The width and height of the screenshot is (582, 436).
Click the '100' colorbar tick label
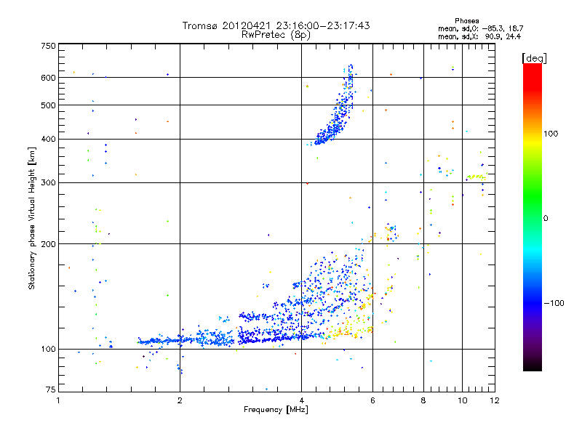tap(551, 134)
